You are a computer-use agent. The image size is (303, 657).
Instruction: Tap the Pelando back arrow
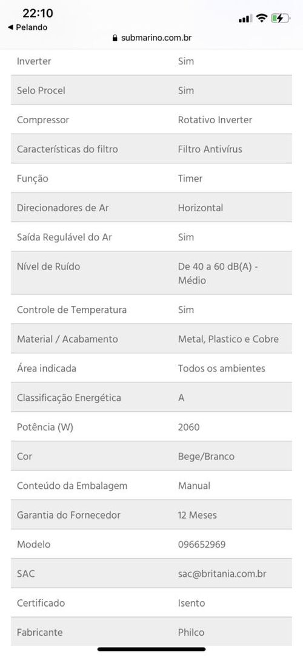[x=10, y=27]
